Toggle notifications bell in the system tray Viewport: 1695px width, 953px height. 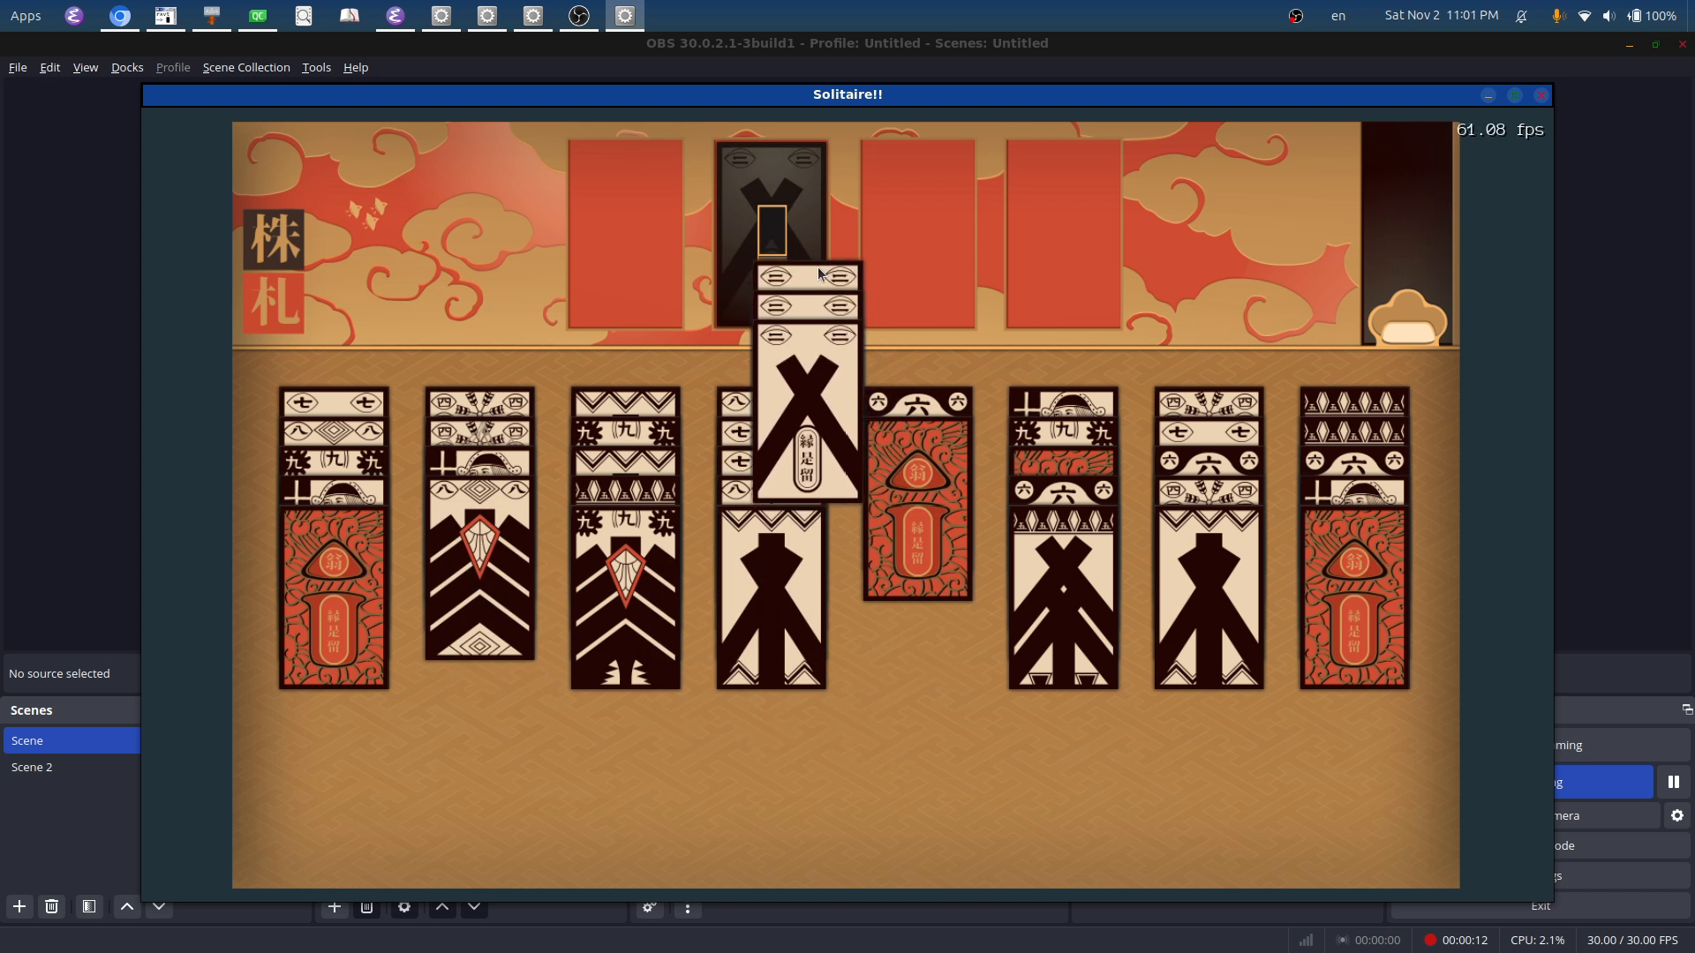click(x=1522, y=16)
